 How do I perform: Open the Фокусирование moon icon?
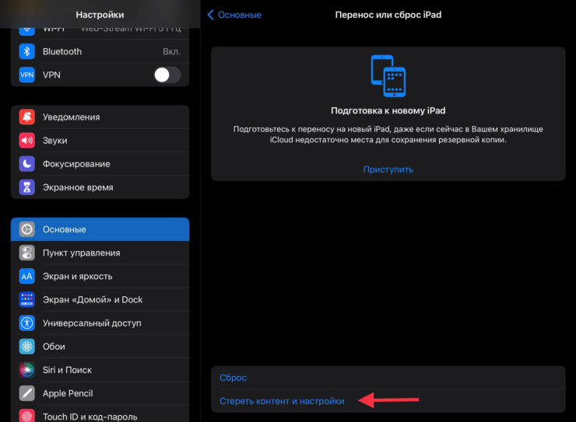(x=26, y=164)
